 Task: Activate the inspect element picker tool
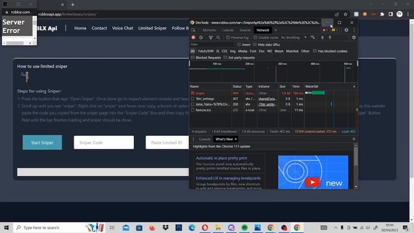pos(193,30)
